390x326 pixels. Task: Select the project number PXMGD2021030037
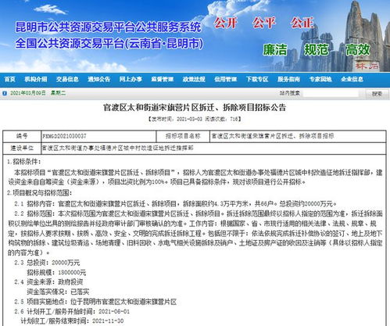pyautogui.click(x=64, y=136)
